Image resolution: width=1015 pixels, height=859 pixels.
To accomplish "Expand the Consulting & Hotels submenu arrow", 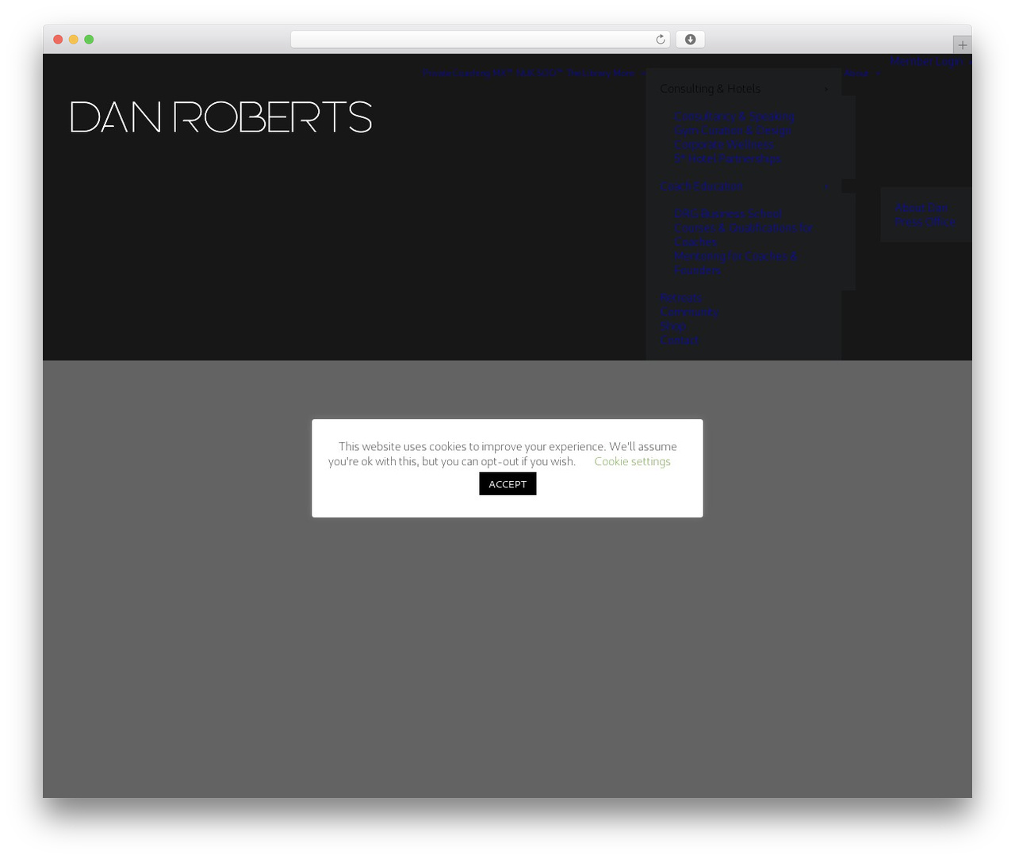I will coord(826,89).
